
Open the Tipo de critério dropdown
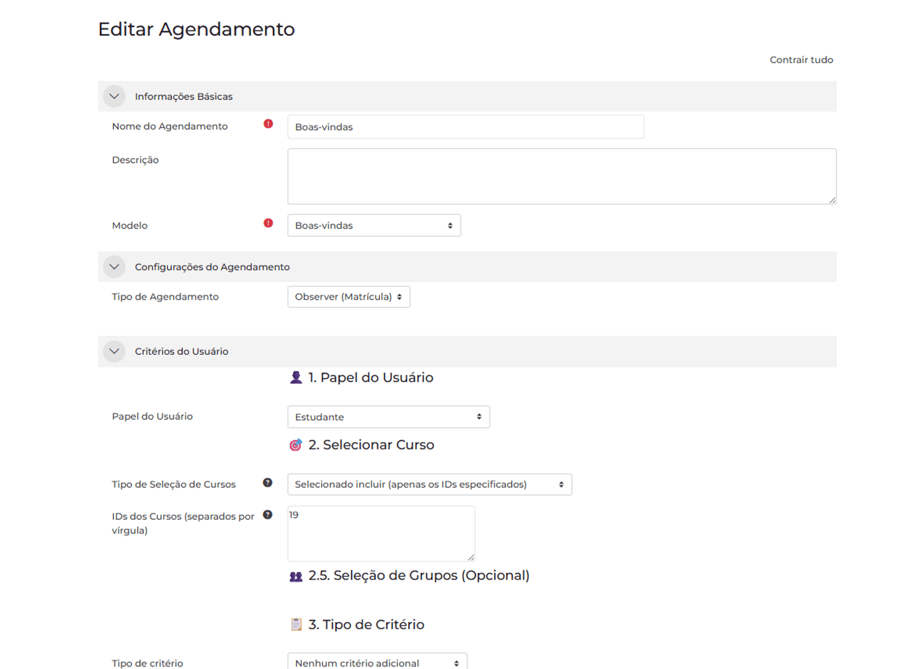(x=377, y=662)
